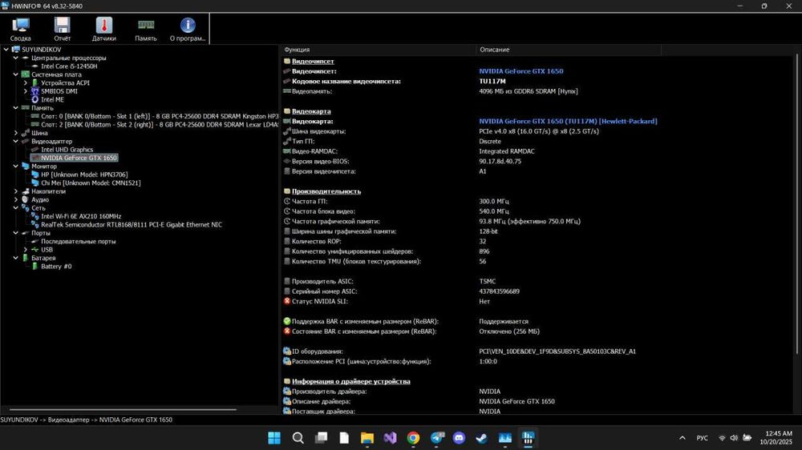Collapse the SUYUNDIKOV root node
802x450 pixels.
click(x=6, y=50)
